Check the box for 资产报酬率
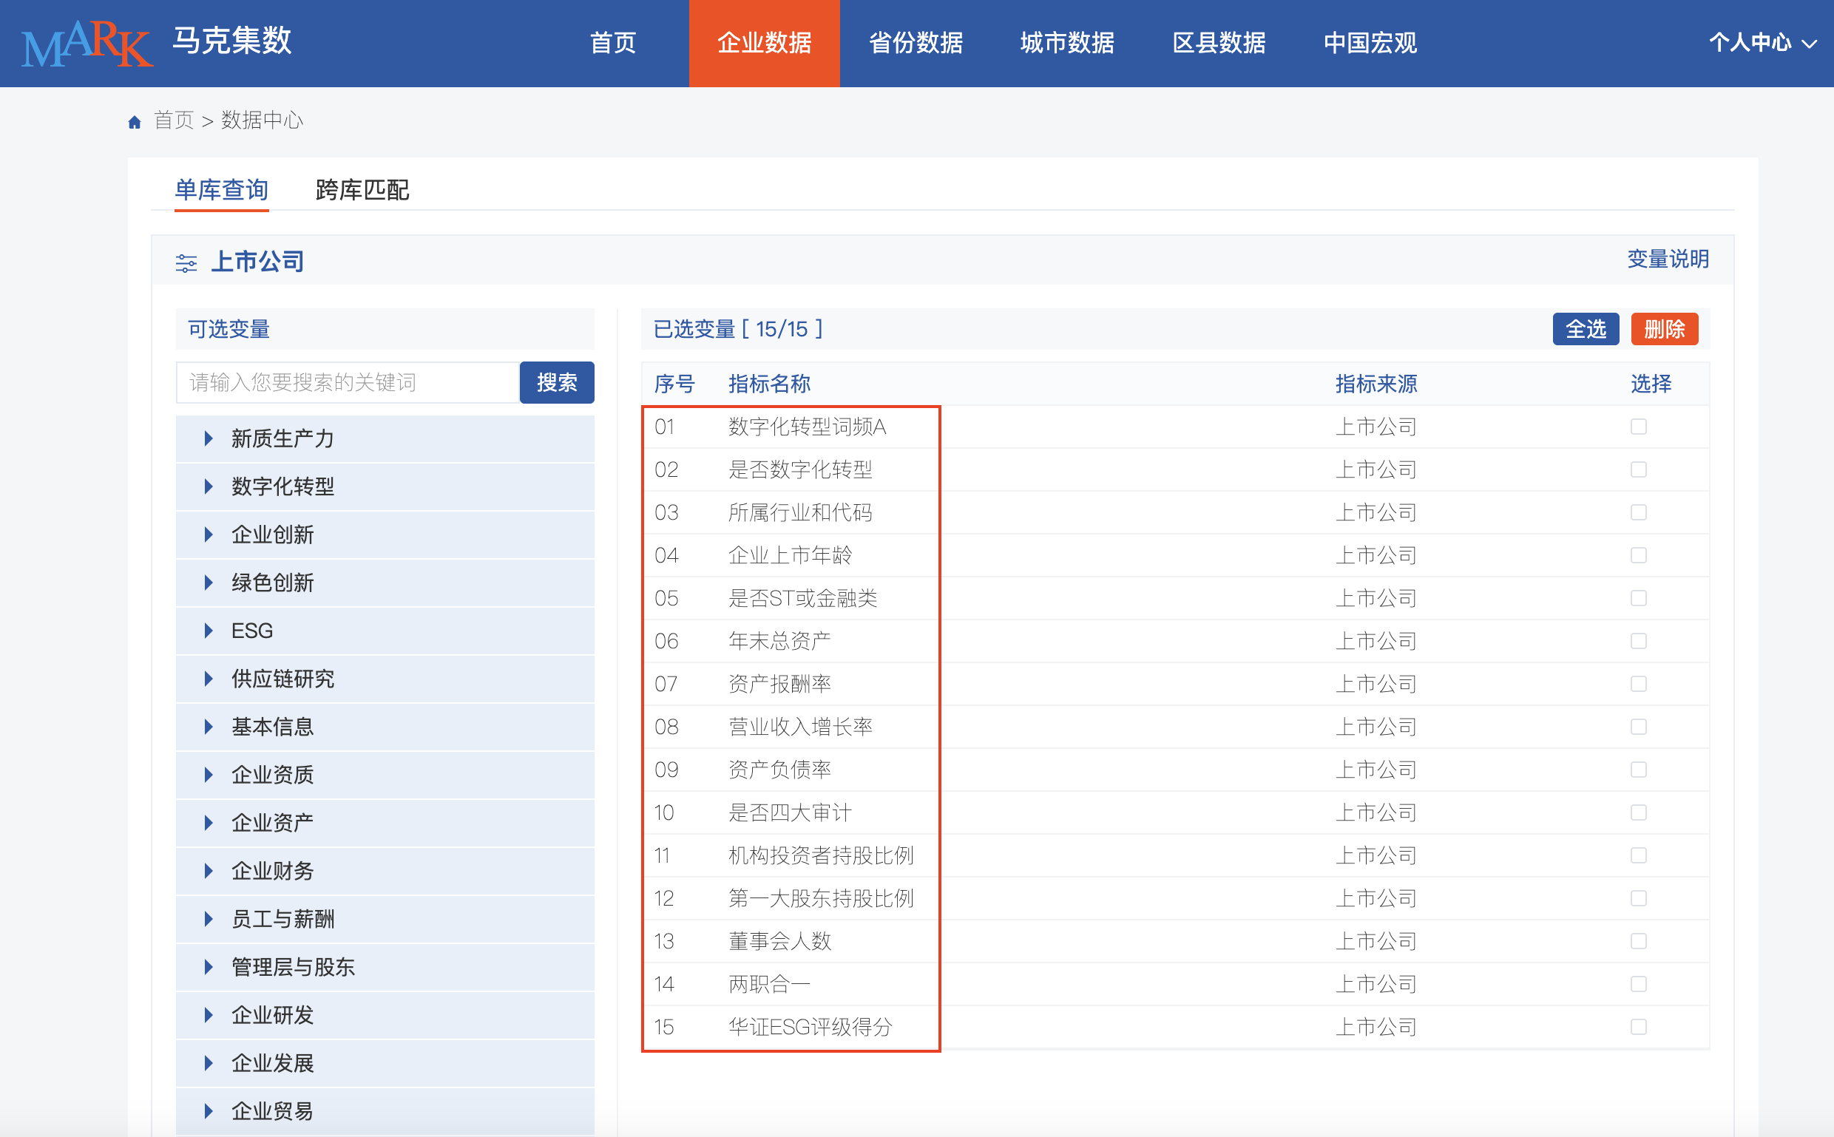Viewport: 1834px width, 1137px height. pyautogui.click(x=1639, y=684)
